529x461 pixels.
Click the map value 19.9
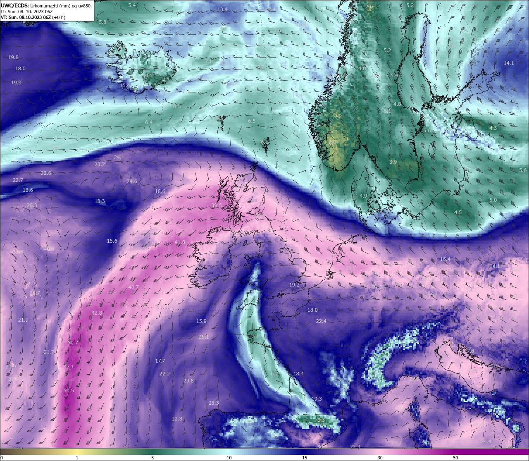[x=16, y=83]
